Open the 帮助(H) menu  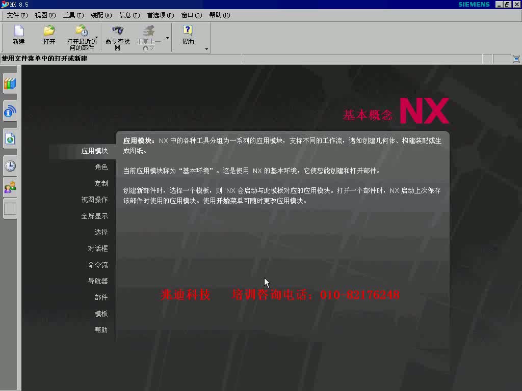tap(219, 15)
